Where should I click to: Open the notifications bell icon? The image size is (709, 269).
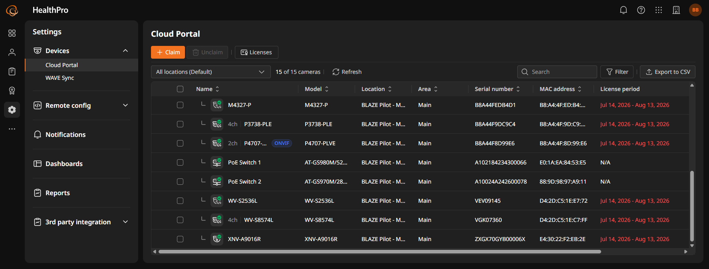[x=623, y=10]
